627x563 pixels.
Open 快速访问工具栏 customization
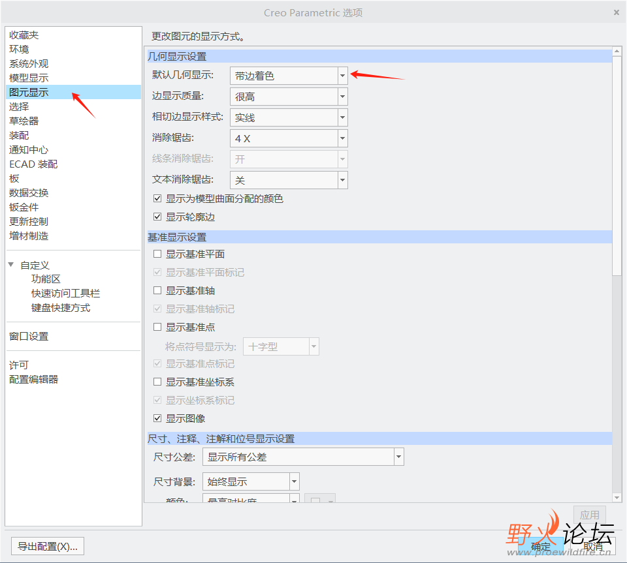click(65, 294)
